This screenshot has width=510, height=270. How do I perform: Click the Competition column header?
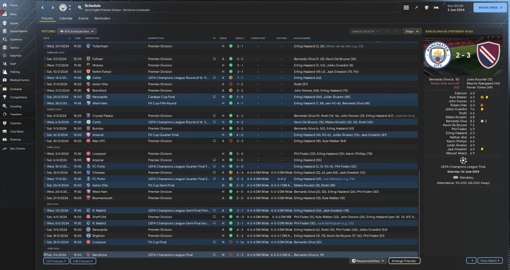point(156,38)
